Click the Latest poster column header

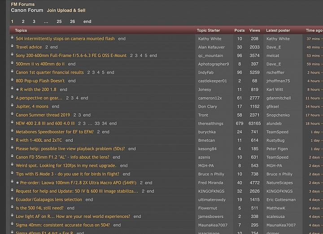point(278,30)
